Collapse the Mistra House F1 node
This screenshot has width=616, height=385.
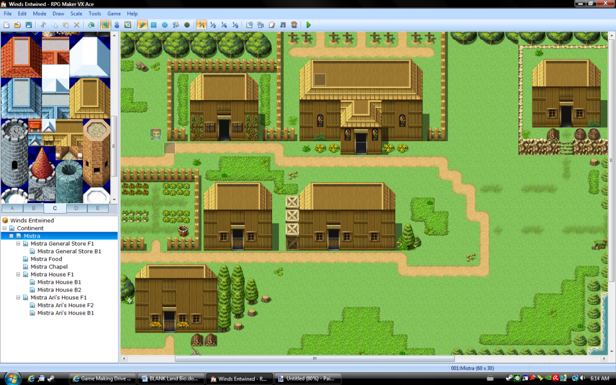[18, 275]
